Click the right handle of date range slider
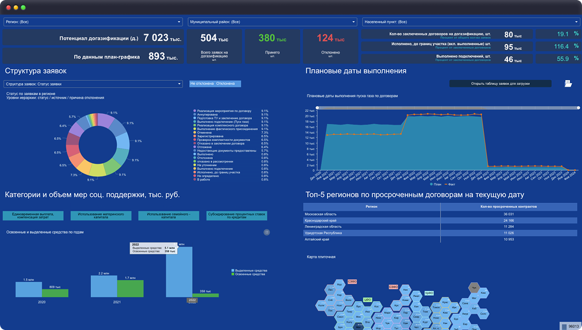 tap(578, 108)
